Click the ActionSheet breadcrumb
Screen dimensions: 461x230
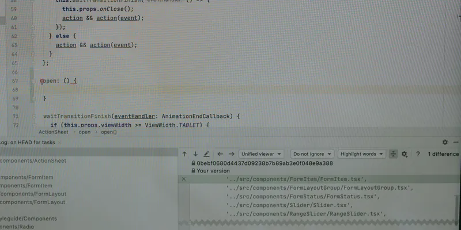54,132
